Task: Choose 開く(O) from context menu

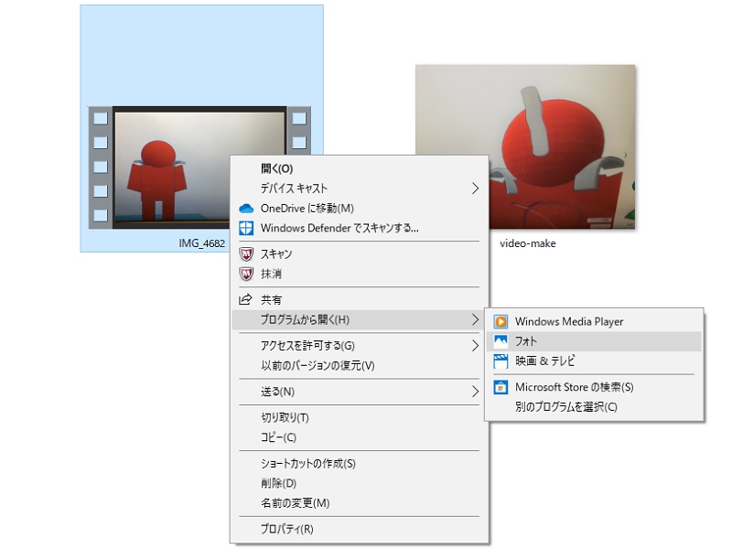Action: tap(360, 168)
